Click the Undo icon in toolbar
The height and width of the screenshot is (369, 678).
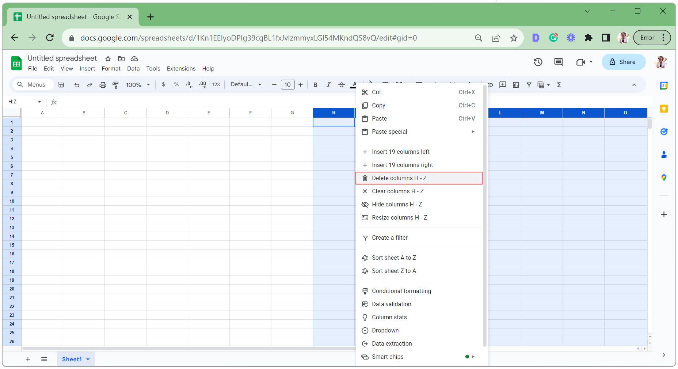click(x=77, y=85)
